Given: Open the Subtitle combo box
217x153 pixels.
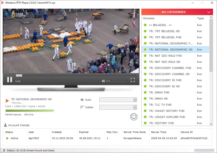Looking at the screenshot, I should (x=118, y=107).
